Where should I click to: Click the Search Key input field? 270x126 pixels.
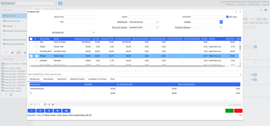(x=80, y=17)
